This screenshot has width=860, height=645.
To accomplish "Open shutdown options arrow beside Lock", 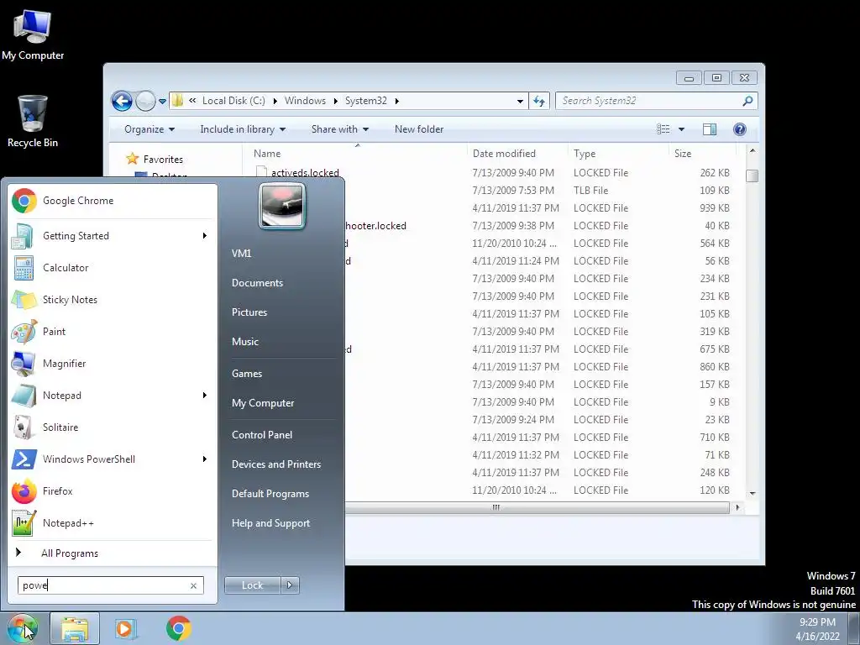I will 290,585.
